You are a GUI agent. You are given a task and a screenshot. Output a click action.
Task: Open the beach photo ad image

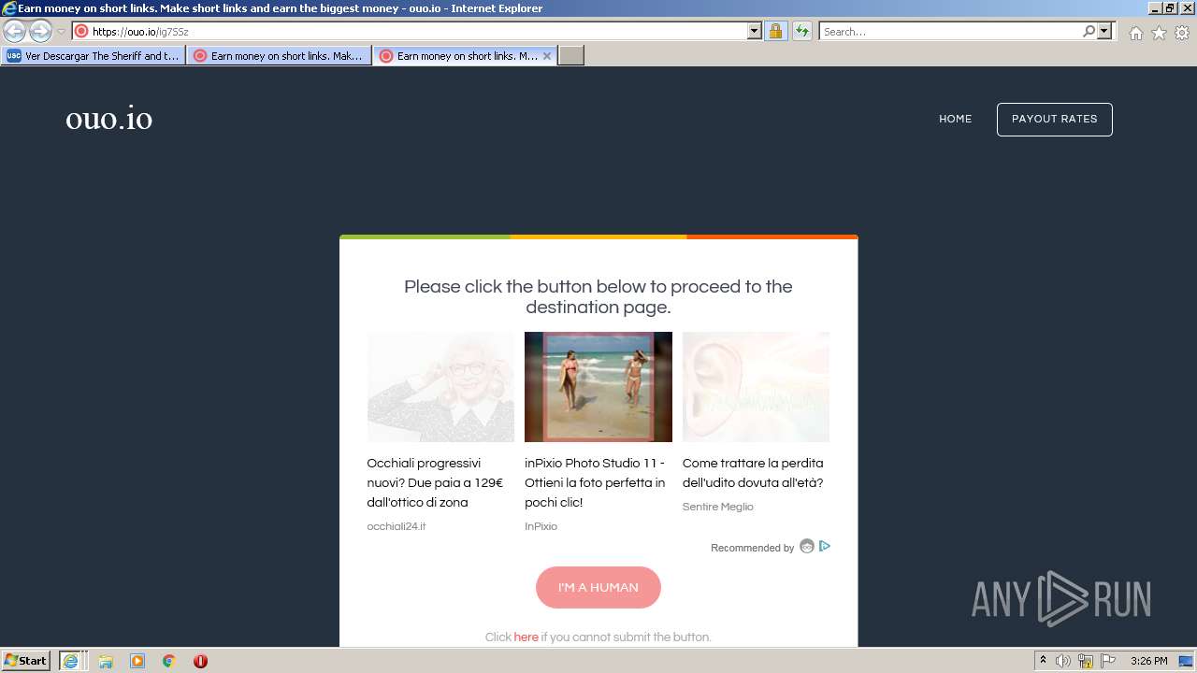click(x=598, y=387)
